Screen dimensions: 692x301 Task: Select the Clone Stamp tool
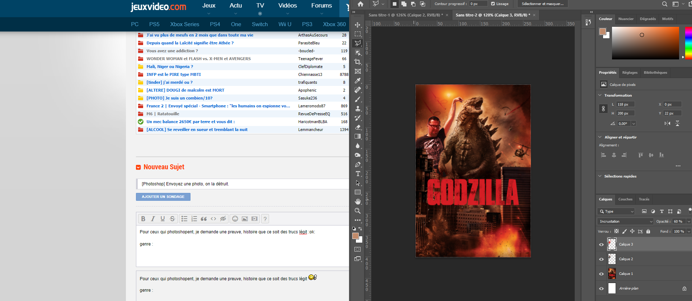[x=358, y=108]
